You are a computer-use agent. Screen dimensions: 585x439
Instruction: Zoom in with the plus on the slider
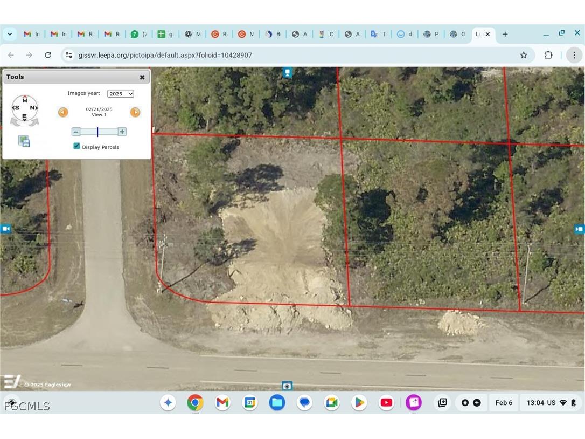pyautogui.click(x=122, y=132)
